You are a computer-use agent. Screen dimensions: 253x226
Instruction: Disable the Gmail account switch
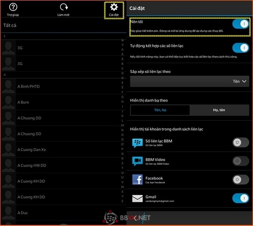coord(240,198)
